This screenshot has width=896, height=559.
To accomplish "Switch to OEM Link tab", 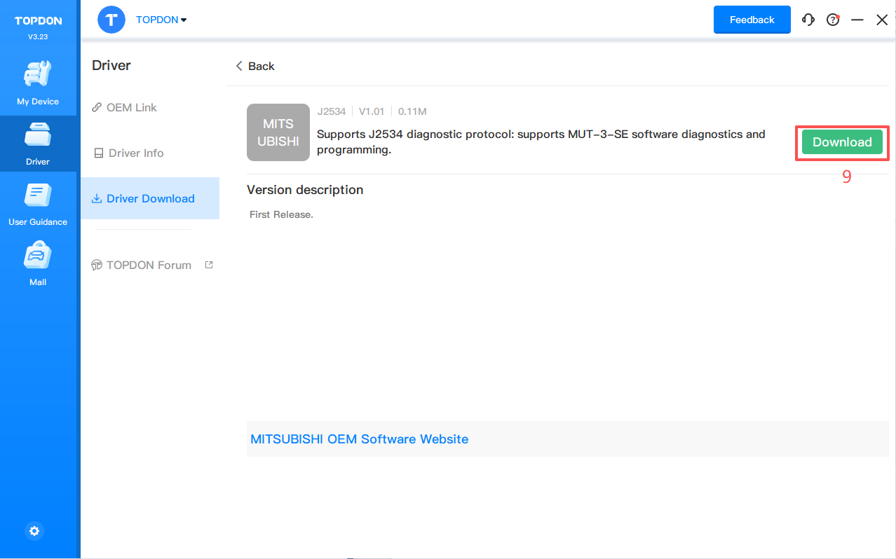I will 131,107.
